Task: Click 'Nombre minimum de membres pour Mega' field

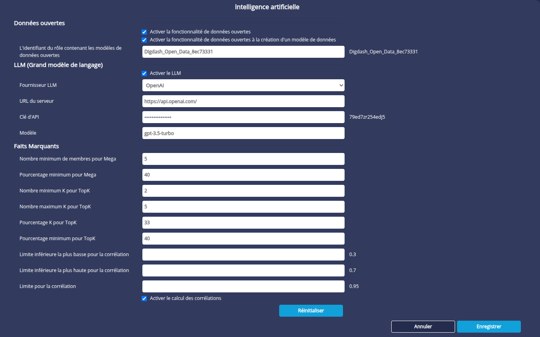Action: tap(243, 159)
